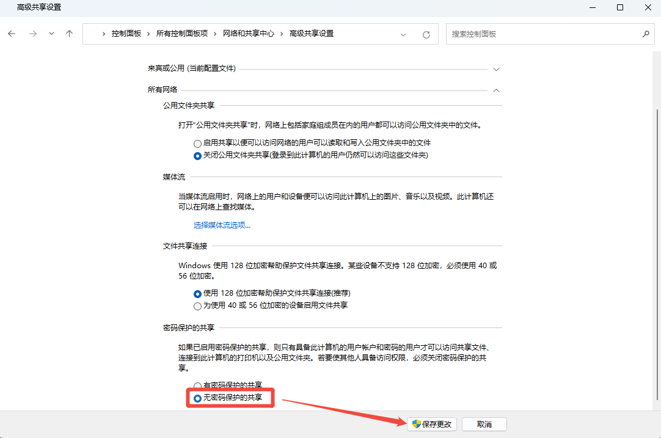Collapse the 所有网络 section

pos(496,90)
